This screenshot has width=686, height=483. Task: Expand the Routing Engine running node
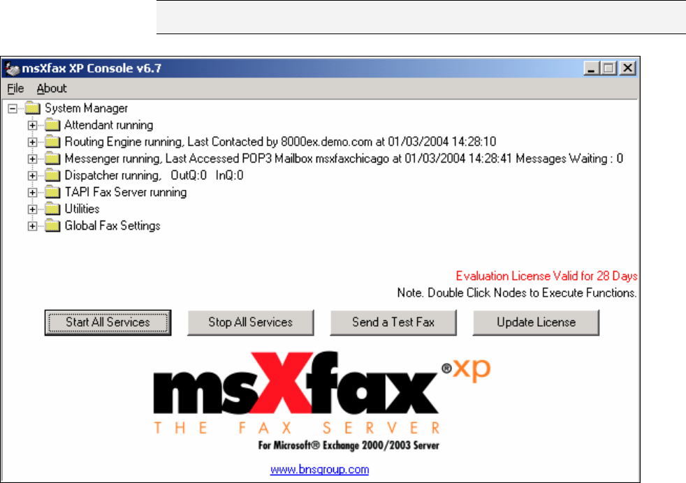point(32,142)
